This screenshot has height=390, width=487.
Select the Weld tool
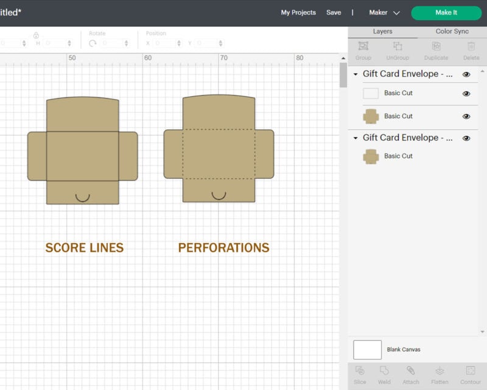click(384, 371)
